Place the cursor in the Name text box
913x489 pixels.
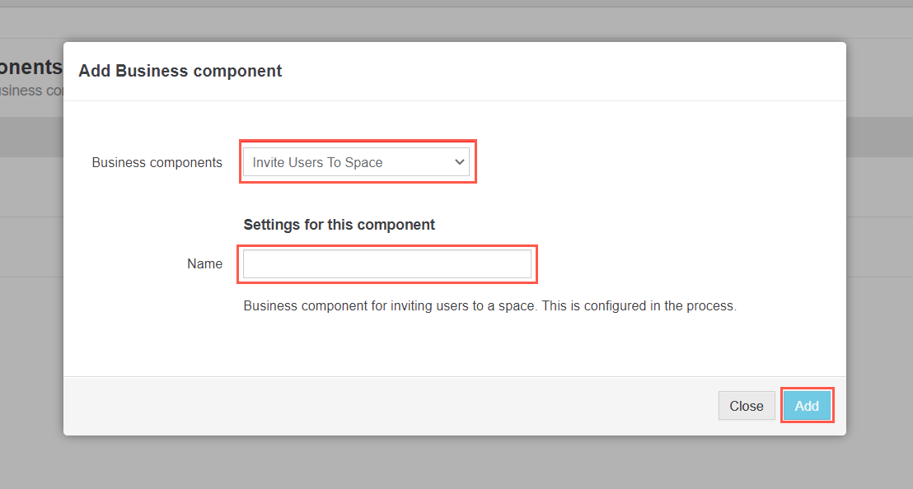point(386,263)
